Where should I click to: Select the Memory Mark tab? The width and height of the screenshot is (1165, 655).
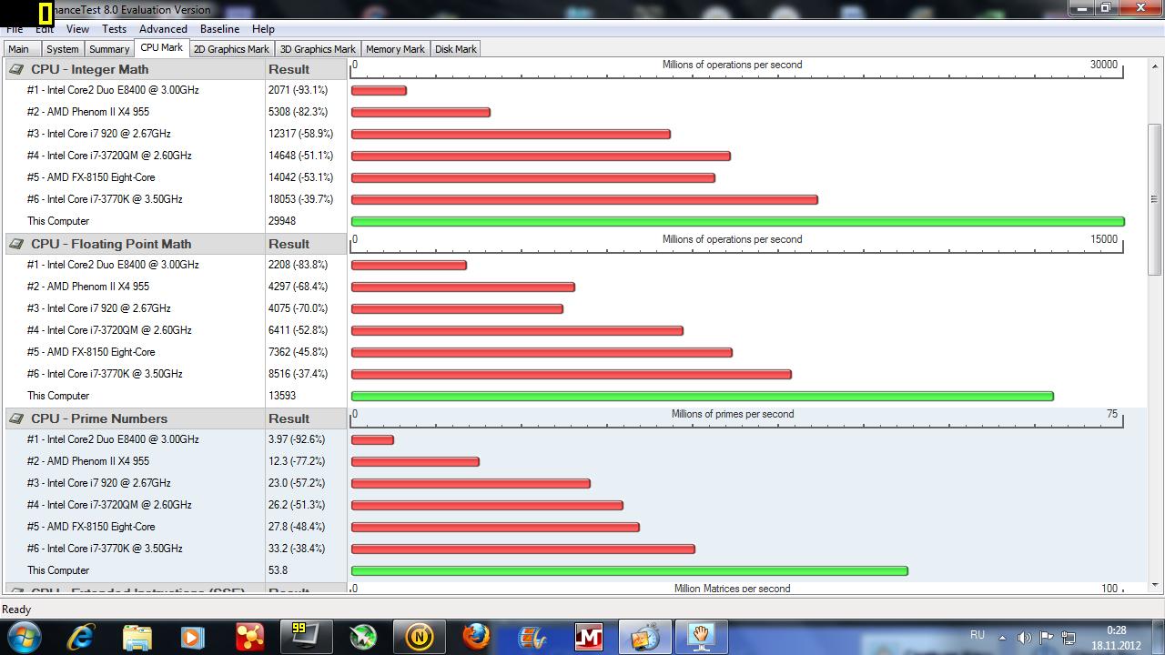395,49
